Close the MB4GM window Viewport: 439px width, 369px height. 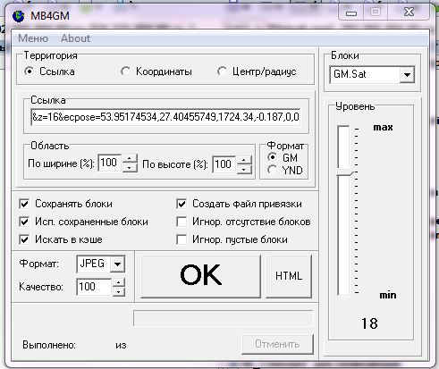409,12
